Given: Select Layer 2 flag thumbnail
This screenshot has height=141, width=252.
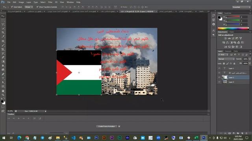Looking at the screenshot, I should (224, 78).
